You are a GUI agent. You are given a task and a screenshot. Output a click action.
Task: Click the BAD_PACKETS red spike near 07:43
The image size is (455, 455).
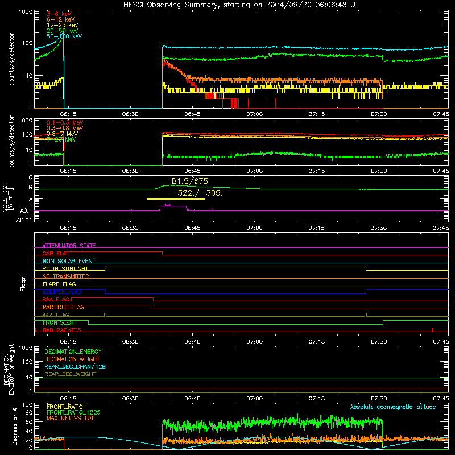pos(433,330)
